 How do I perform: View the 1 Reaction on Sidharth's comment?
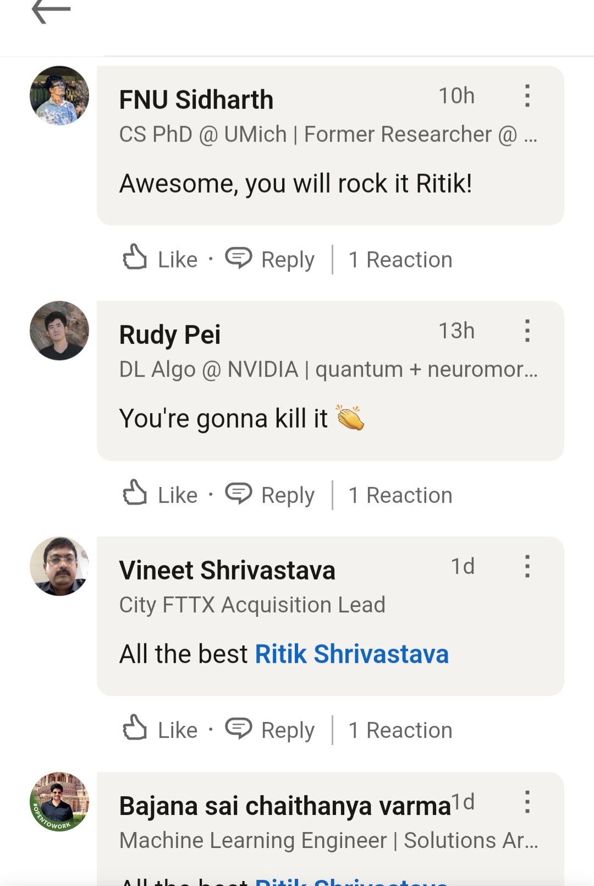pyautogui.click(x=400, y=259)
